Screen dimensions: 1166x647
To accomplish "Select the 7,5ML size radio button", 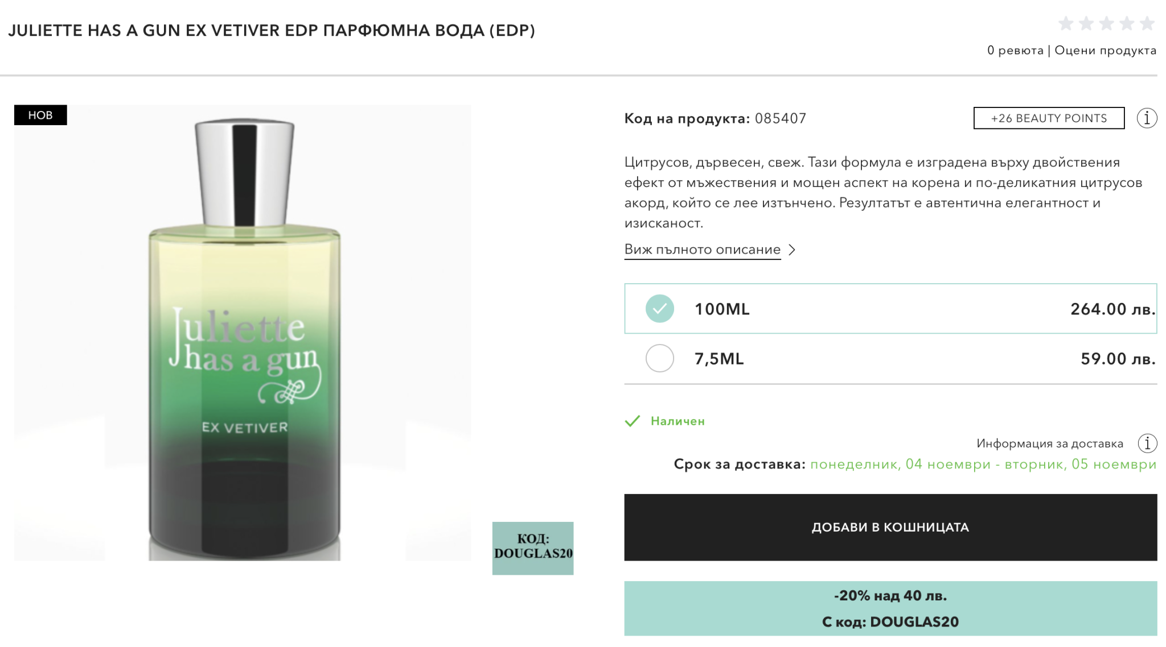I will point(659,359).
